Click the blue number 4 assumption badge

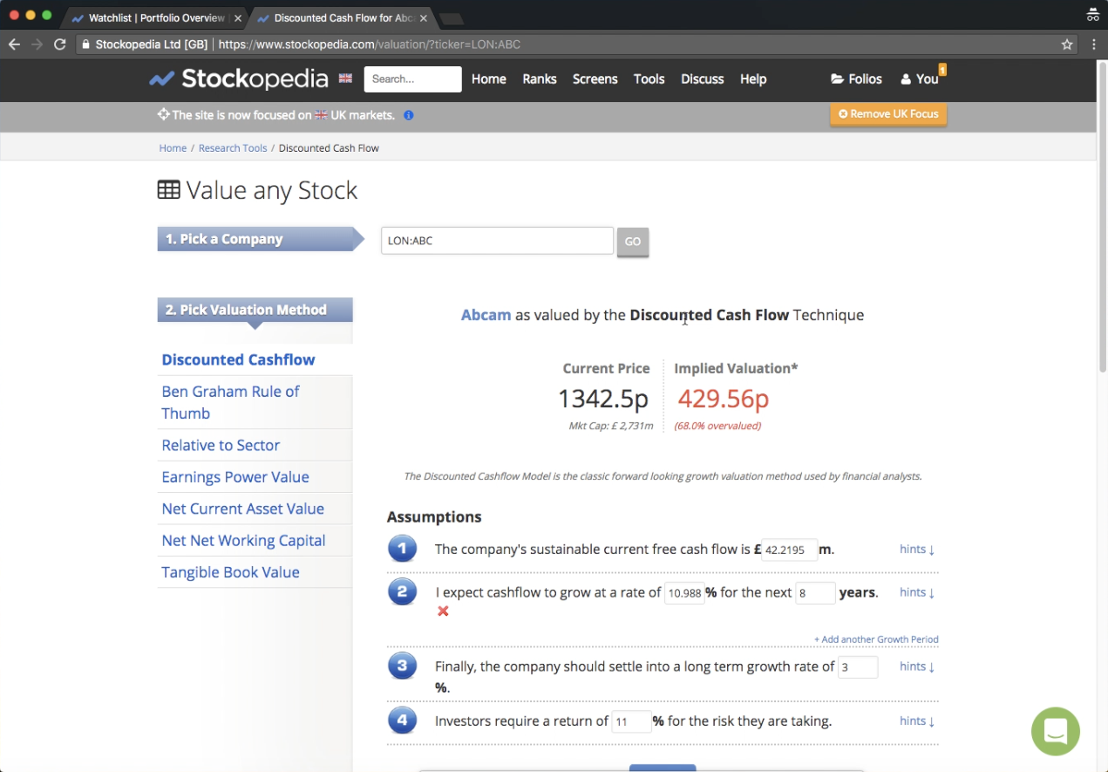[402, 721]
